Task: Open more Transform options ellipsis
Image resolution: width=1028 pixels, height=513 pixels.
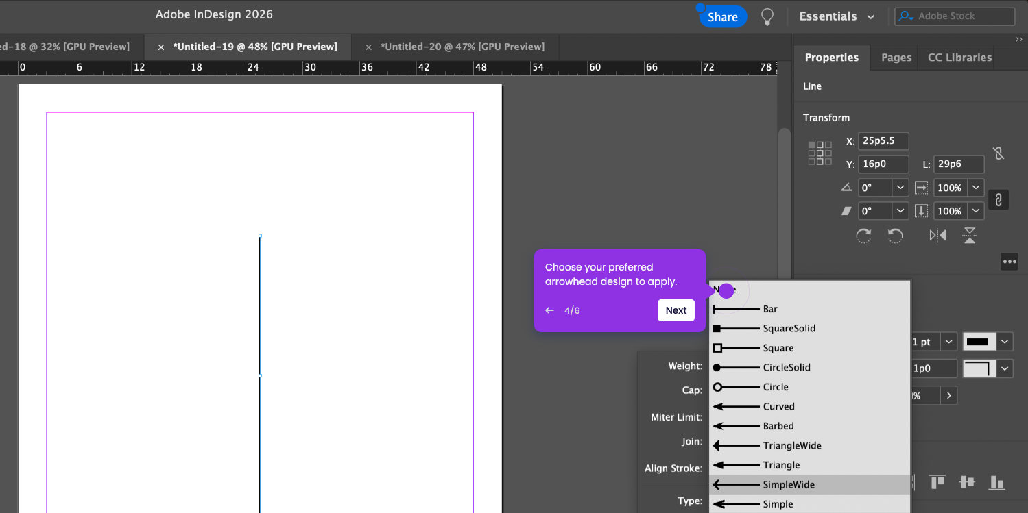Action: point(1009,262)
